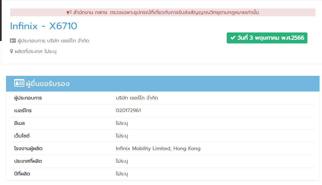Click the map pin icon beside ผลิตที่ประเทศ

(x=12, y=51)
